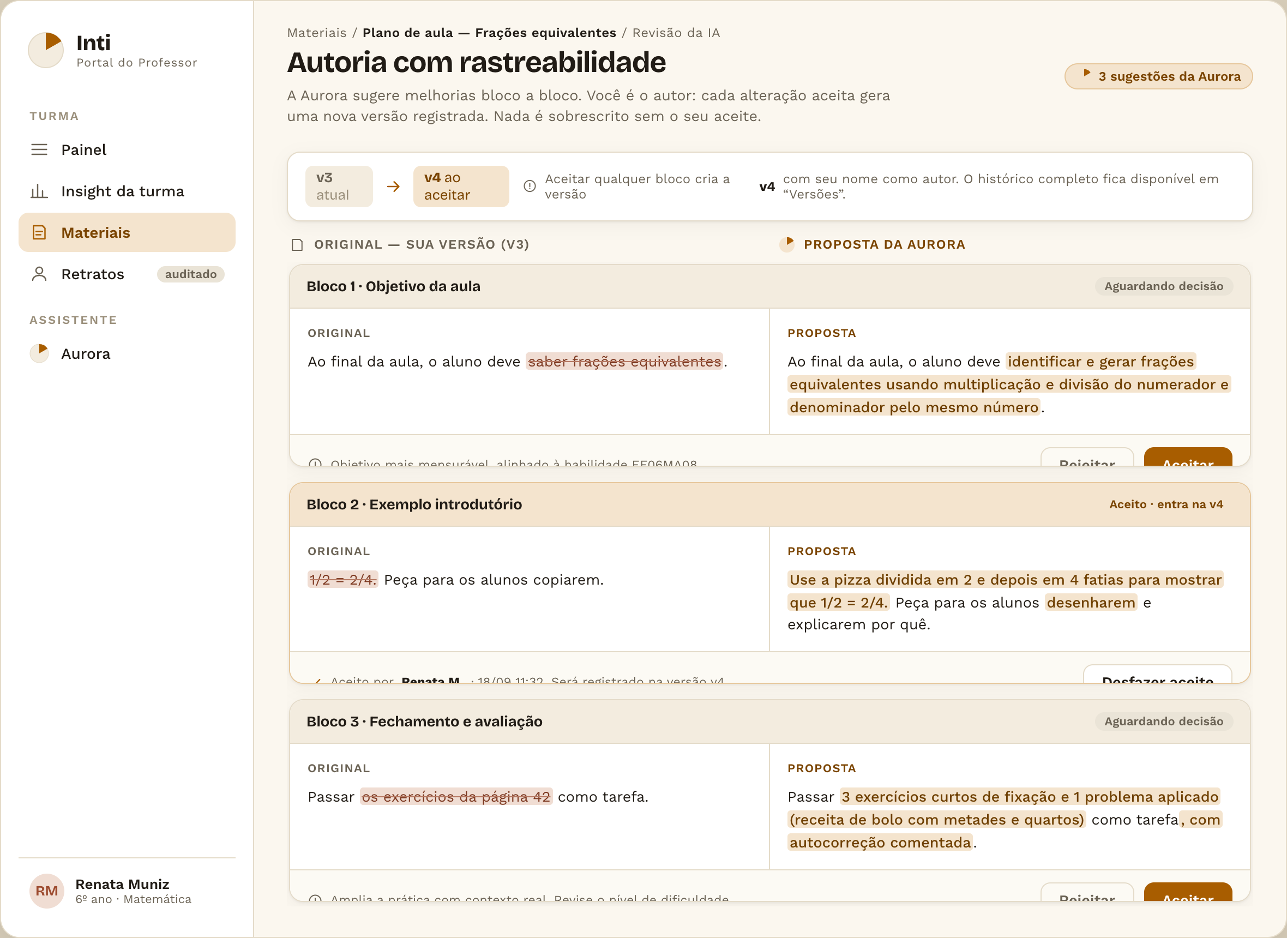Reject the Bloco 3 proposal
The height and width of the screenshot is (938, 1287).
click(1087, 892)
